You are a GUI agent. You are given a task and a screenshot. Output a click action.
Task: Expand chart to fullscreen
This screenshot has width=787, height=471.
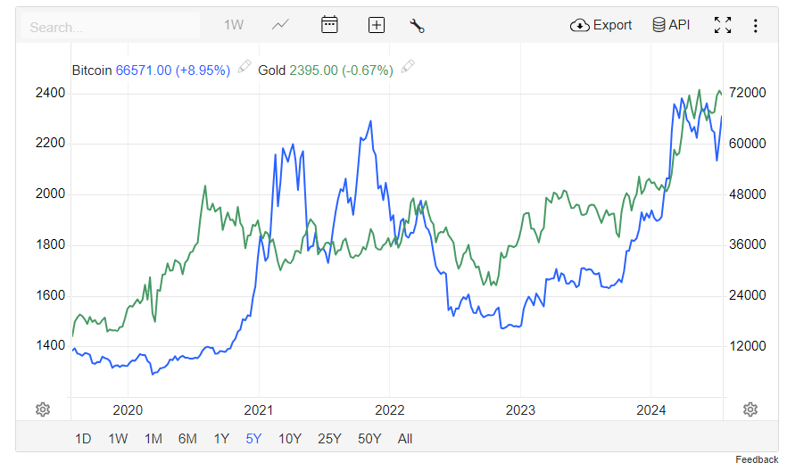(723, 25)
